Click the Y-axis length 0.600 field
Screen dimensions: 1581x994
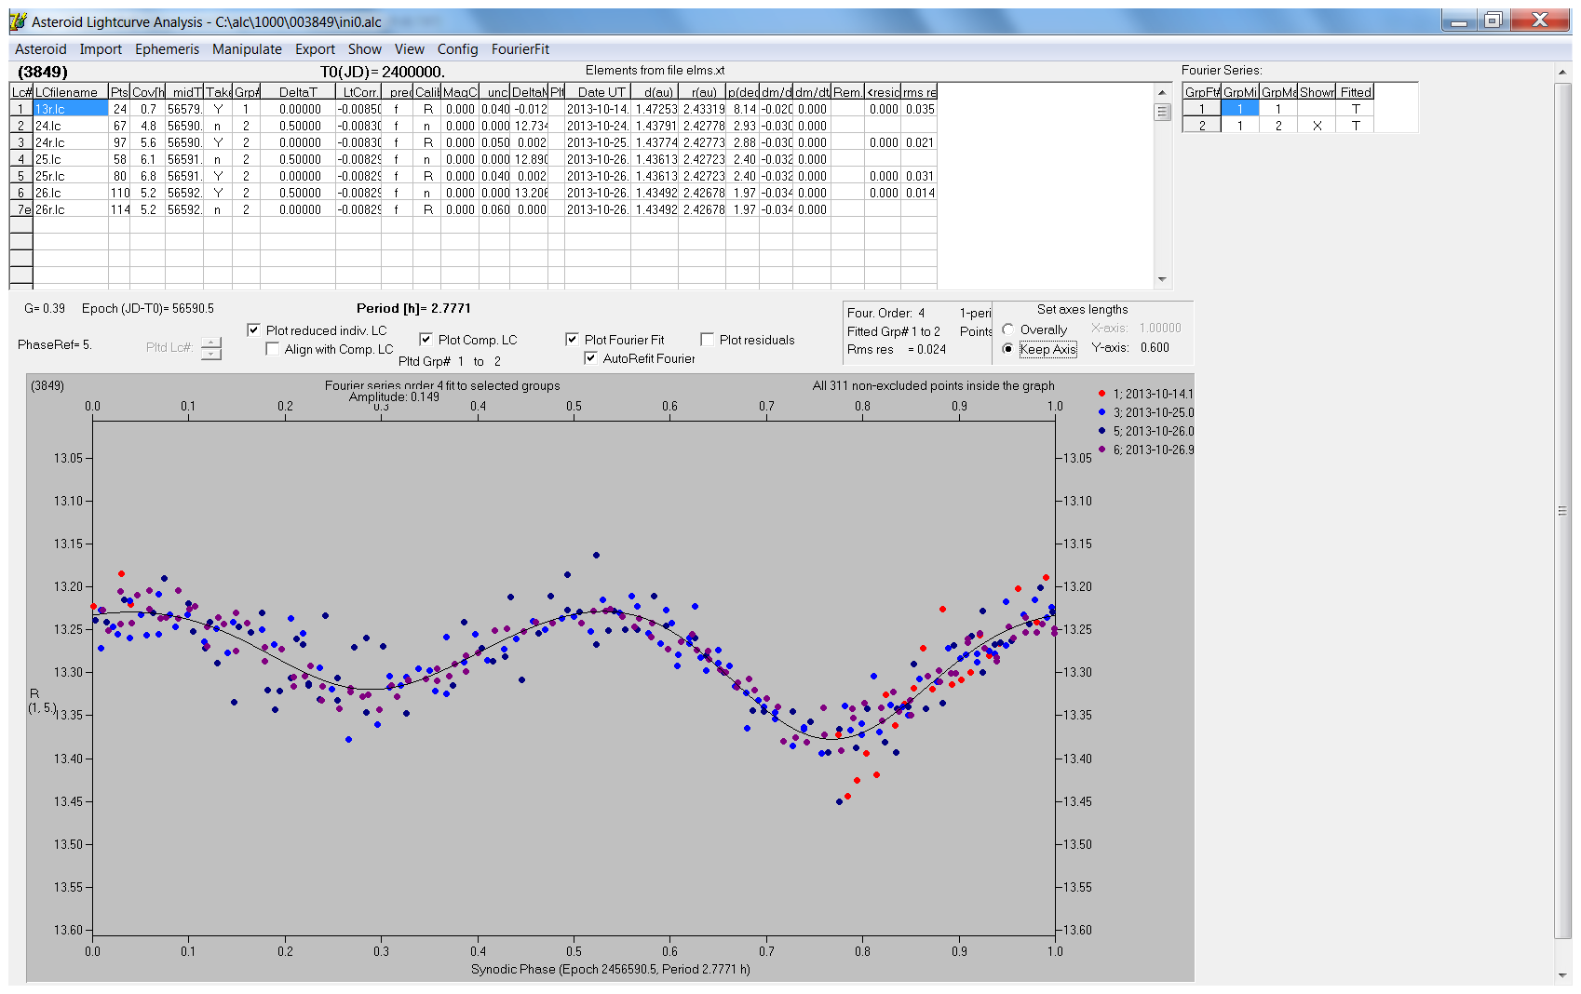[x=1155, y=347]
